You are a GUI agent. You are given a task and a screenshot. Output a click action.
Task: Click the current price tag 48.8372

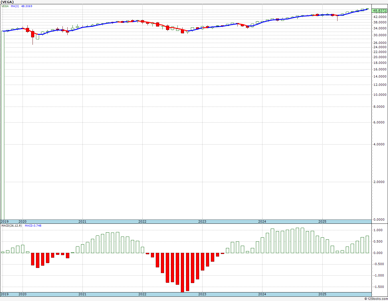click(380, 11)
